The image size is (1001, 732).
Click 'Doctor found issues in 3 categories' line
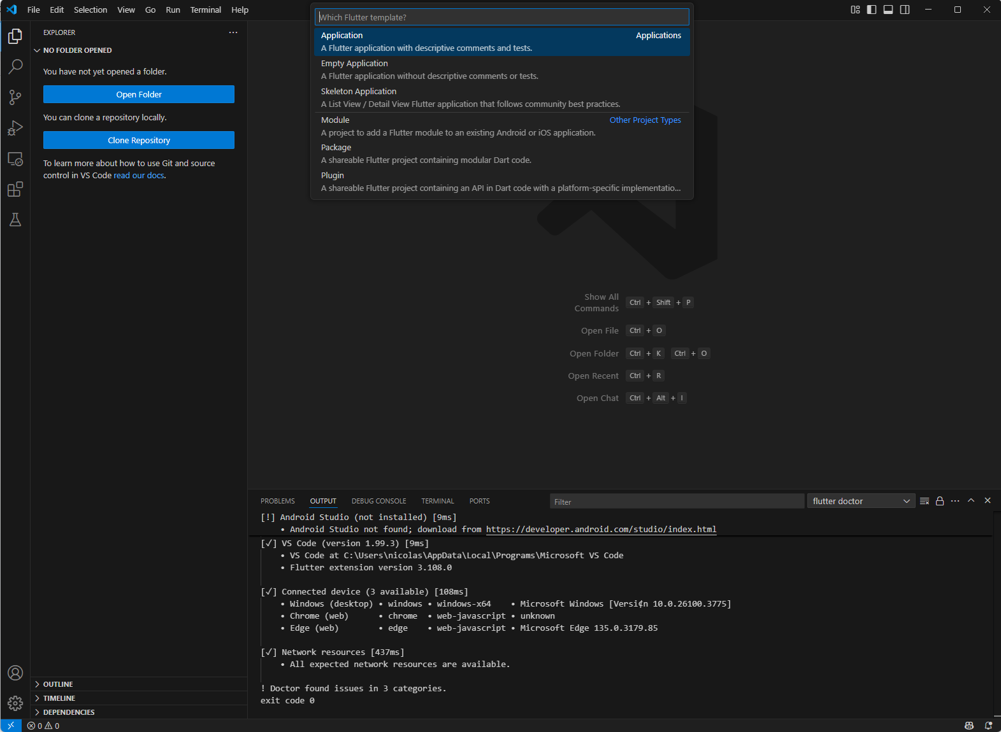(354, 689)
